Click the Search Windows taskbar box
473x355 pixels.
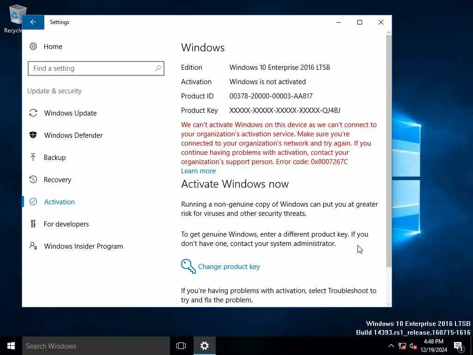(x=96, y=346)
